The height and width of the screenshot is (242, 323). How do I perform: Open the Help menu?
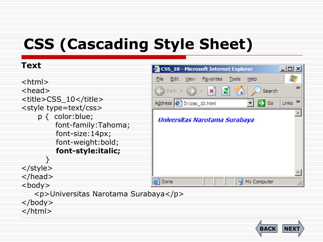[x=252, y=79]
